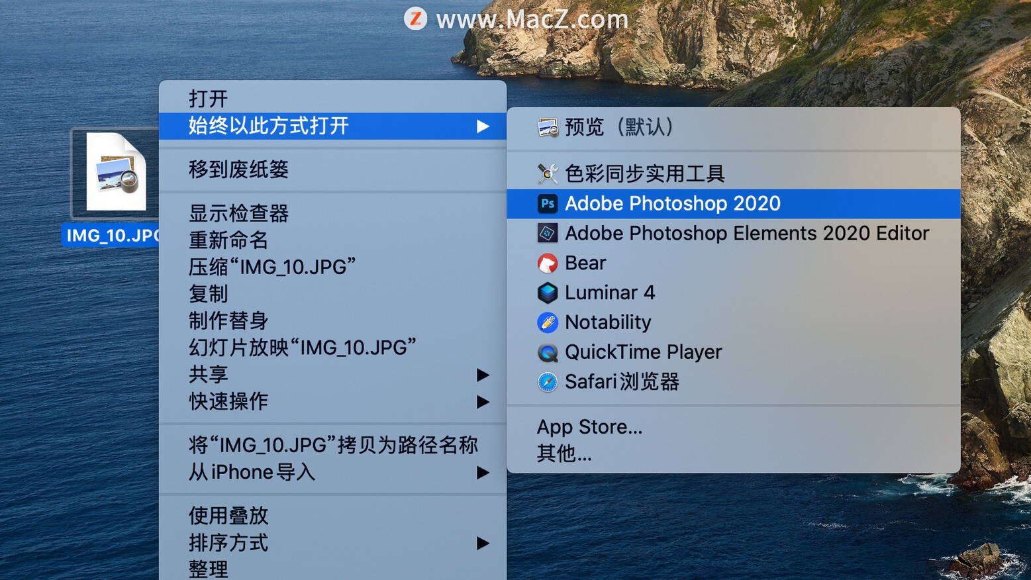The width and height of the screenshot is (1031, 580).
Task: Open 从 iPhone 导入 menu entry
Action: [332, 472]
